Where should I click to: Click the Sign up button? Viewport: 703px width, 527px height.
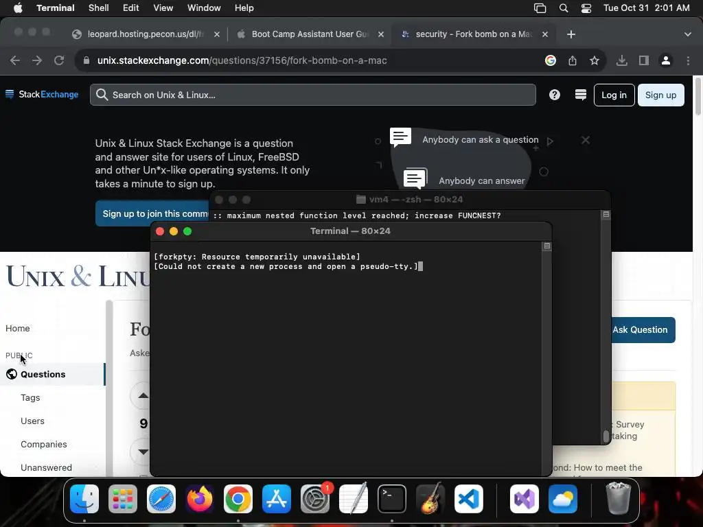661,95
